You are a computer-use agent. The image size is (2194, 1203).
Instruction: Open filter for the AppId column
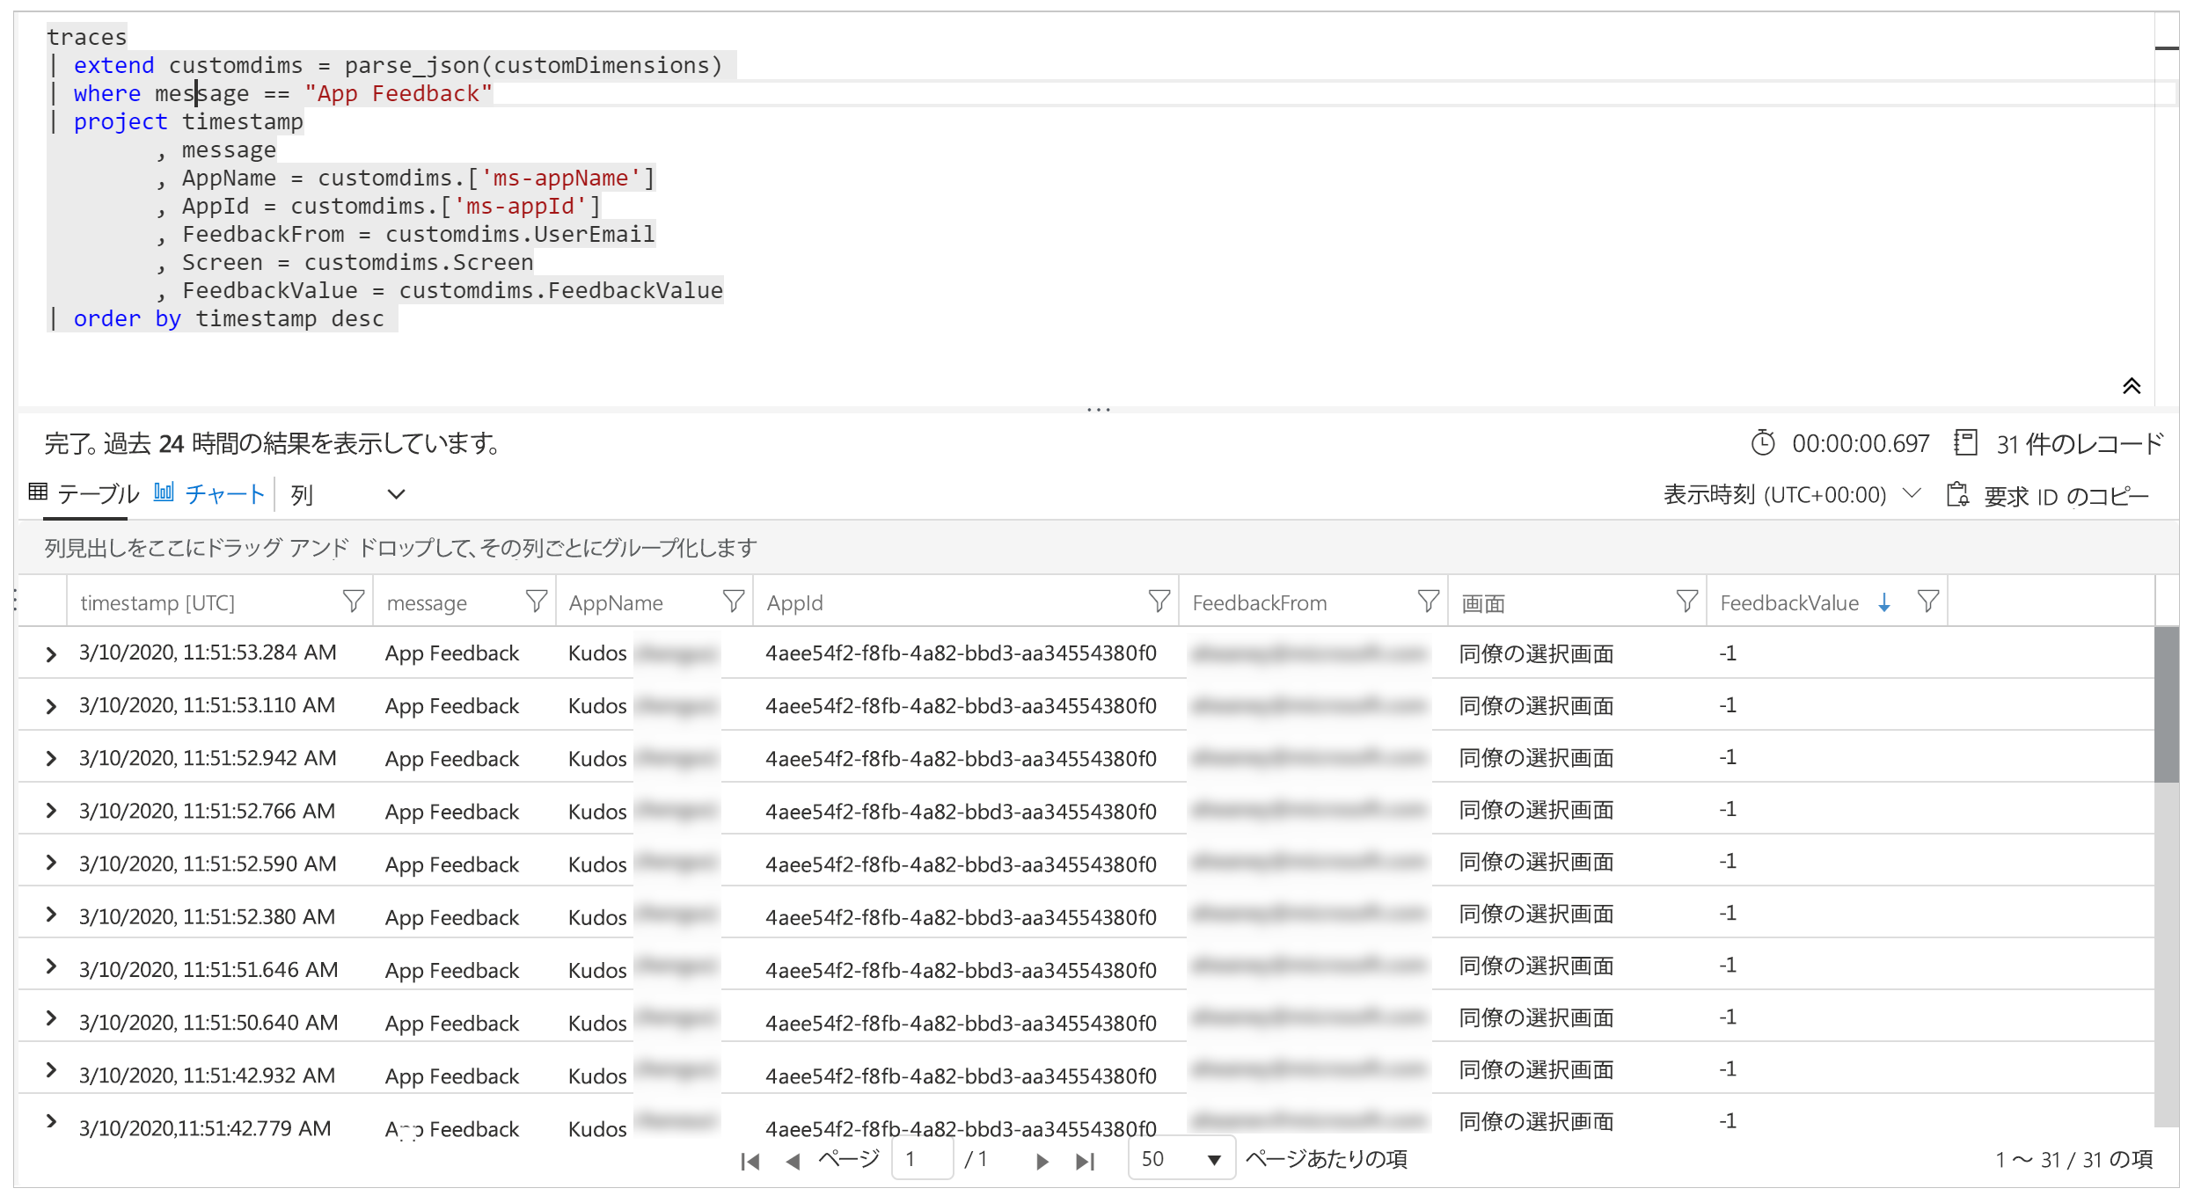1159,601
